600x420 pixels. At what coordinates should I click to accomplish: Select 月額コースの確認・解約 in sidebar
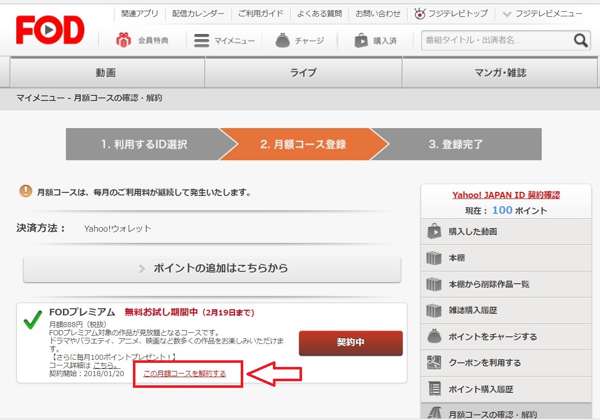pos(506,411)
